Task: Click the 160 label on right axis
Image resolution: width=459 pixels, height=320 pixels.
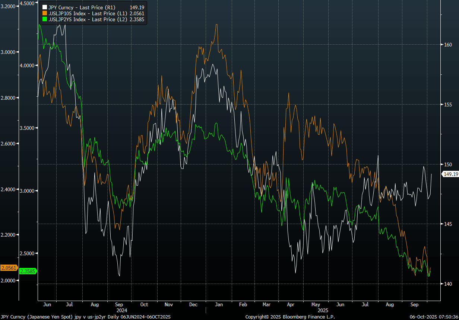Action: (x=447, y=45)
